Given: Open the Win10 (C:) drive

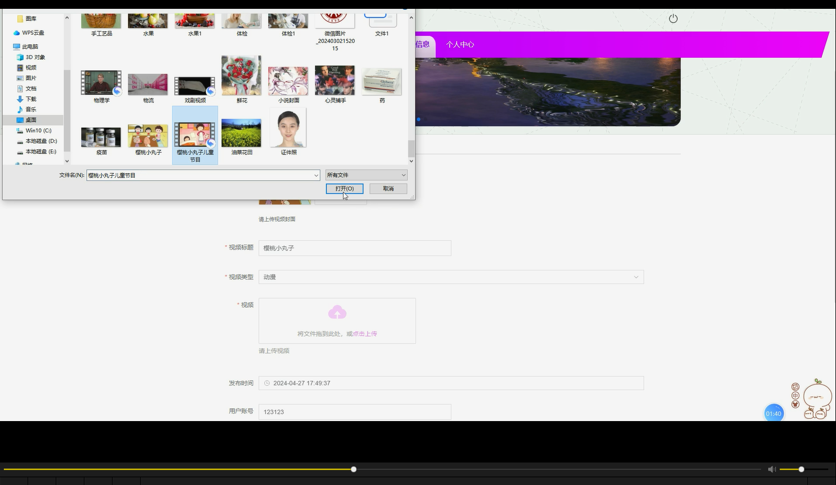Looking at the screenshot, I should click(34, 131).
